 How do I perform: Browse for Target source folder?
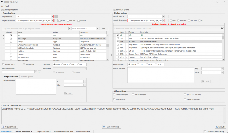[x=56, y=17]
